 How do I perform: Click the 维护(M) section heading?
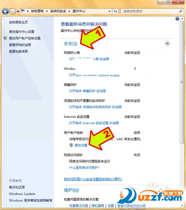point(71,190)
